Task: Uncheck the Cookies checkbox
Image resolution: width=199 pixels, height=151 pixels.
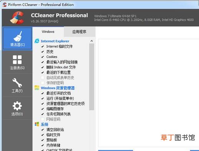Action: pyautogui.click(x=43, y=57)
